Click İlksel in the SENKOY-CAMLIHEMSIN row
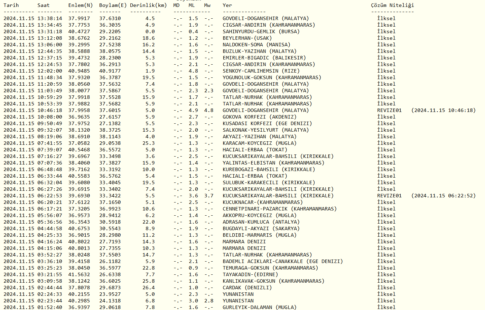The image size is (485, 310). pos(386,71)
